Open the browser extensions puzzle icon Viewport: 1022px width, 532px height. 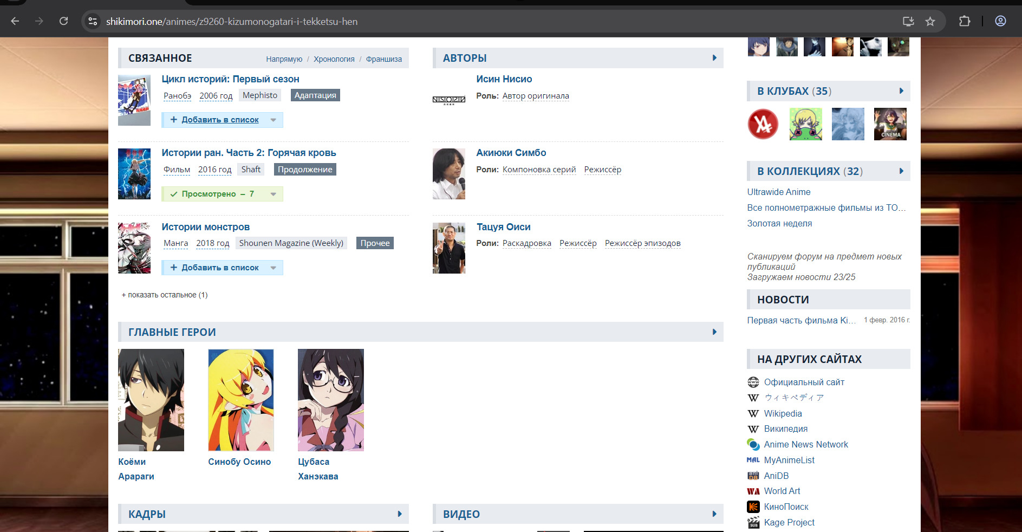[x=964, y=21]
